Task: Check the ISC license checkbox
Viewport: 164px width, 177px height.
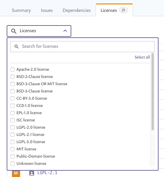Action: click(13, 120)
